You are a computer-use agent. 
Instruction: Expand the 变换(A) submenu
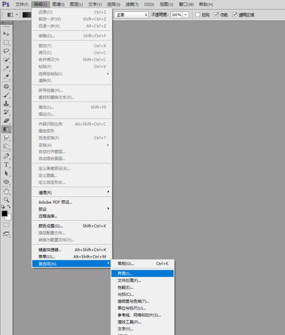click(72, 145)
